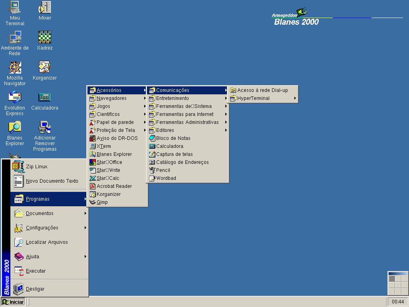
Task: Click the Zip Linux icon in start menu
Action: 18,167
